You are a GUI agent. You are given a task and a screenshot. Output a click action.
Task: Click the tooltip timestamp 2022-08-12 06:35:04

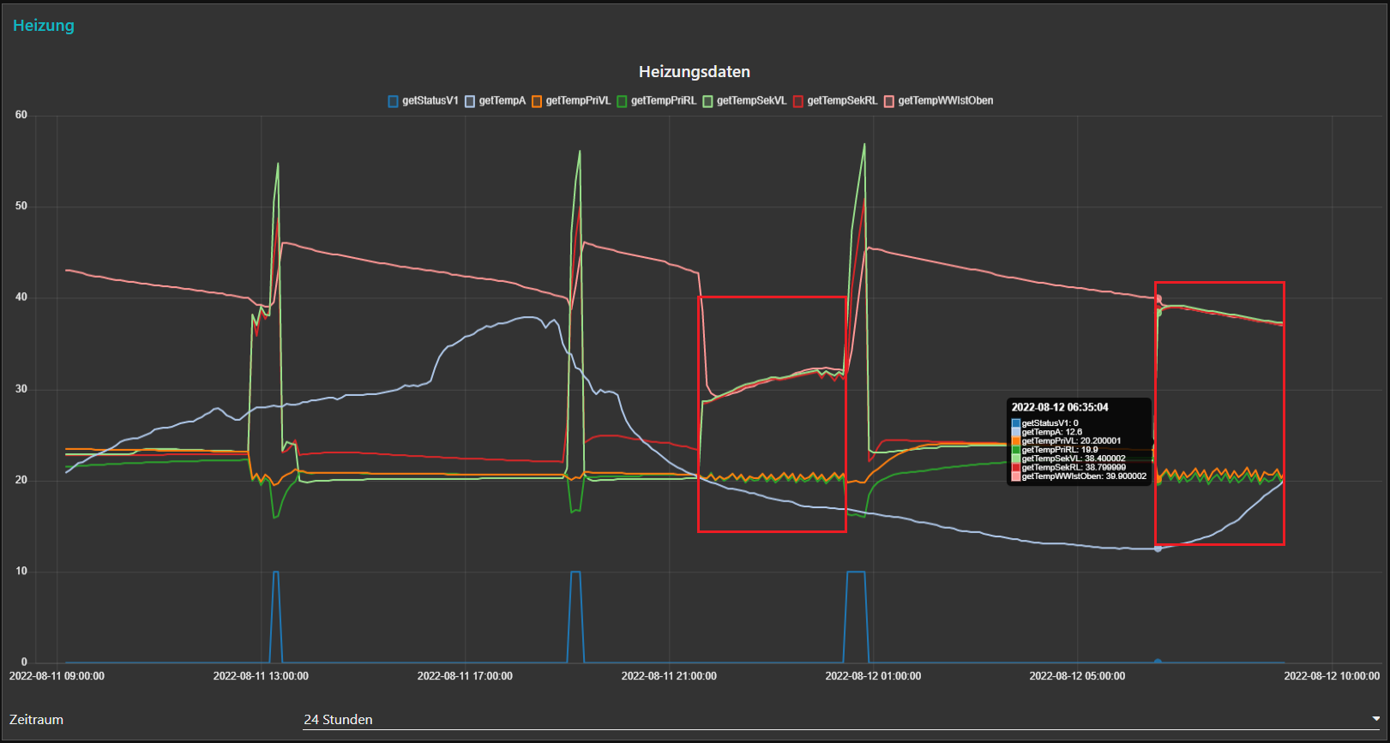point(1060,407)
